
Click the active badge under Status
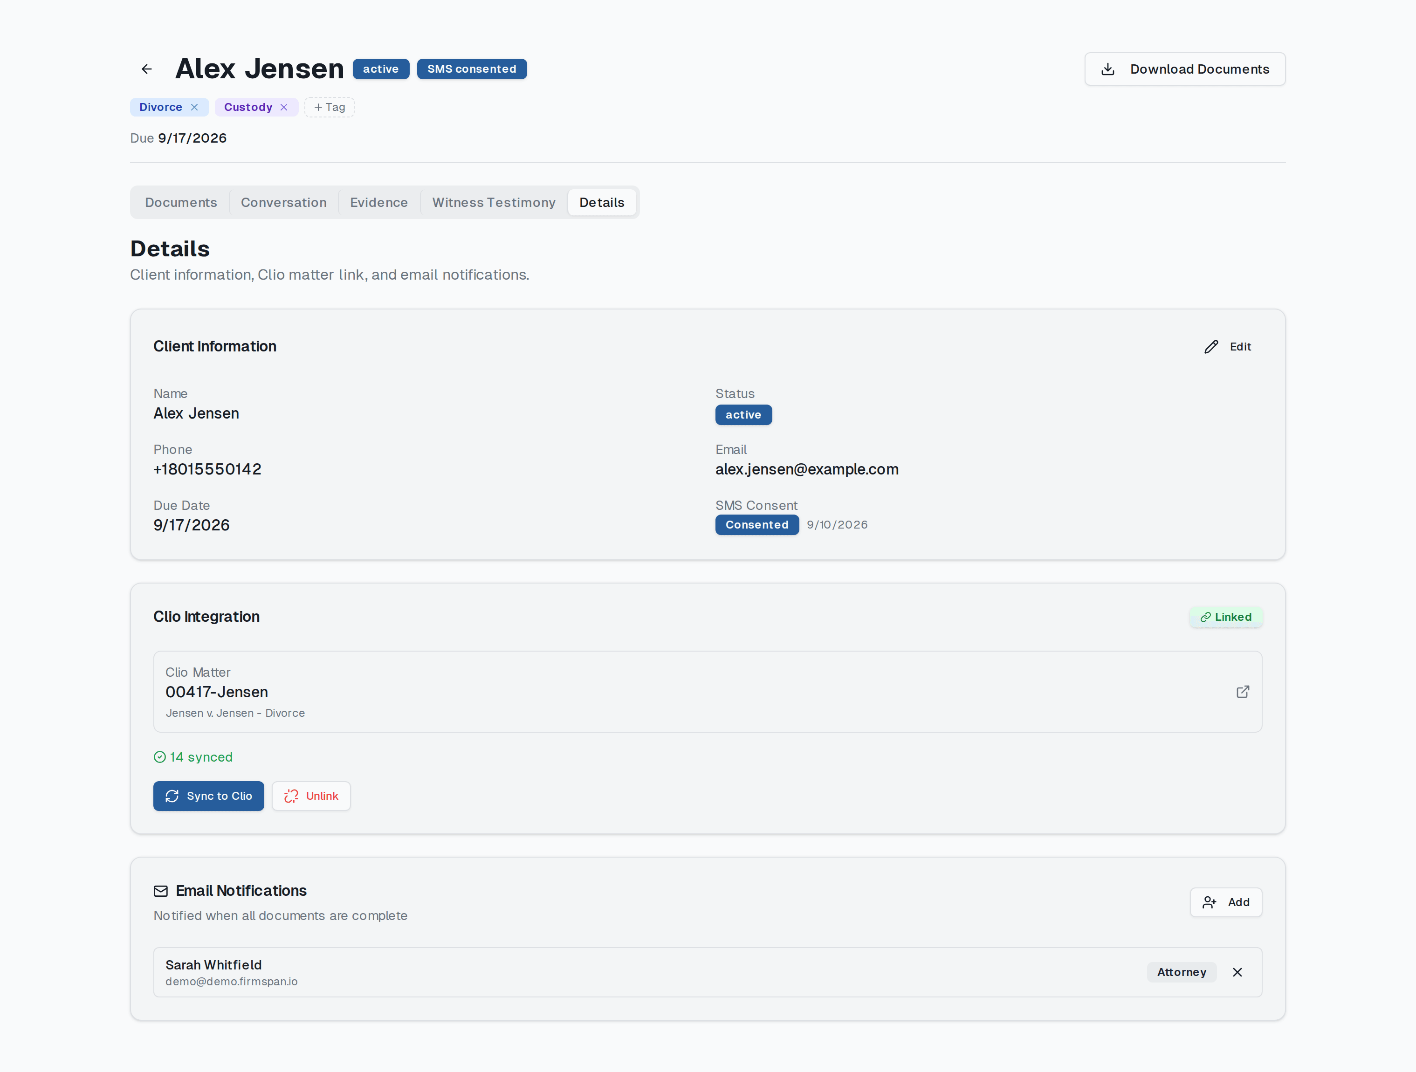pos(743,415)
